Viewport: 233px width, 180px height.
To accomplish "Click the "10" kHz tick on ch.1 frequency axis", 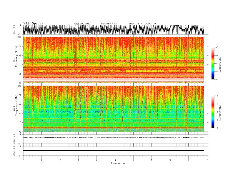I will click(20, 37).
